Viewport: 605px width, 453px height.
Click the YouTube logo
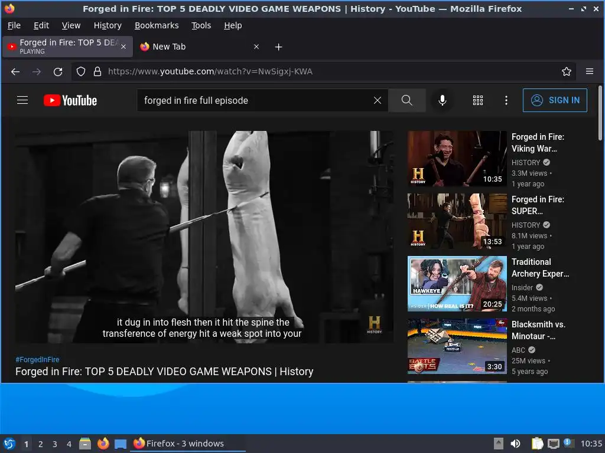(x=70, y=100)
